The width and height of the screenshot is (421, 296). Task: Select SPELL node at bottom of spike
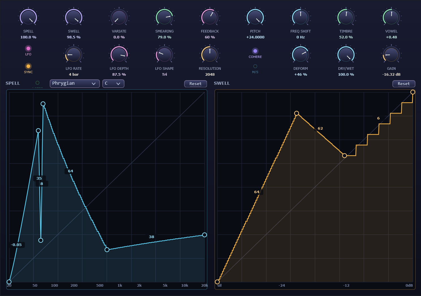pos(41,240)
